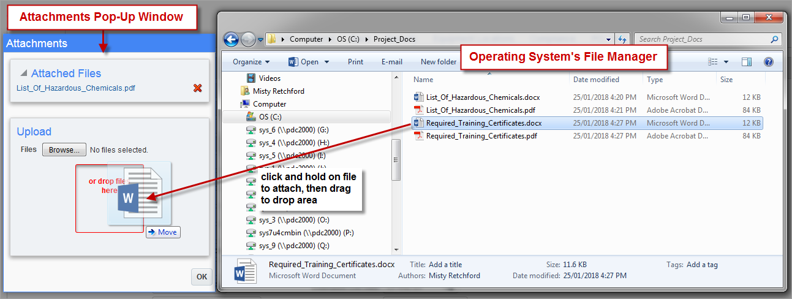Open the attached List_Of_Hazardous_Chemicals.pdf link
The image size is (792, 299).
click(76, 88)
